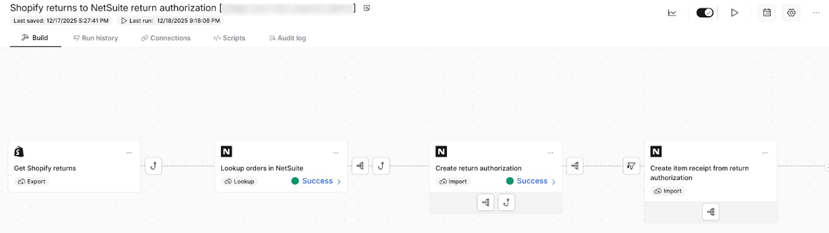
Task: Click the Last run timestamp badge
Action: coord(170,21)
